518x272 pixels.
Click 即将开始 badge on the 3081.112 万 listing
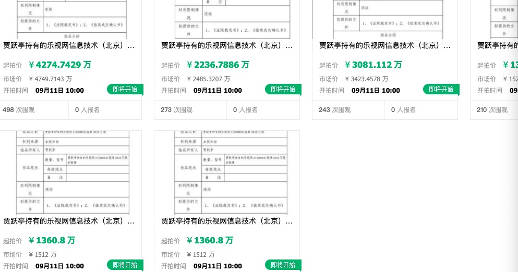441,90
